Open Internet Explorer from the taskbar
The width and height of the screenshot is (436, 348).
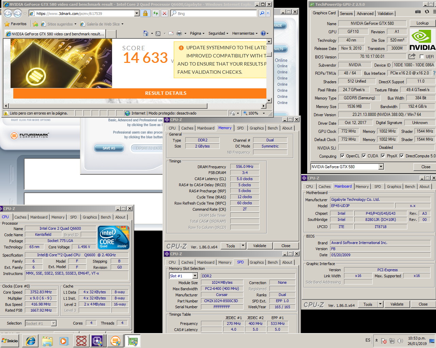click(30, 341)
